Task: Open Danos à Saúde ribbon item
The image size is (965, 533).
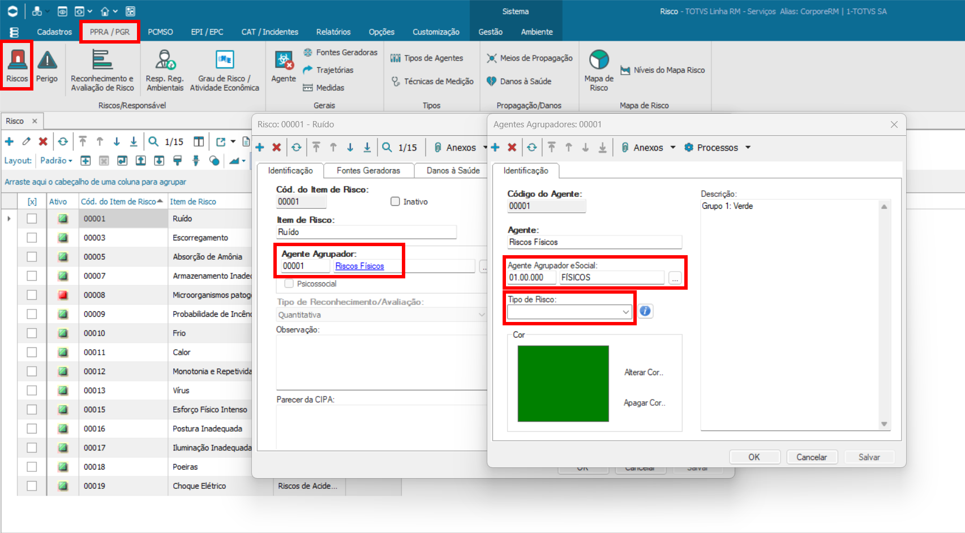Action: (519, 81)
